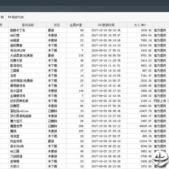Select the 魔兽世界 game row

[84, 126]
